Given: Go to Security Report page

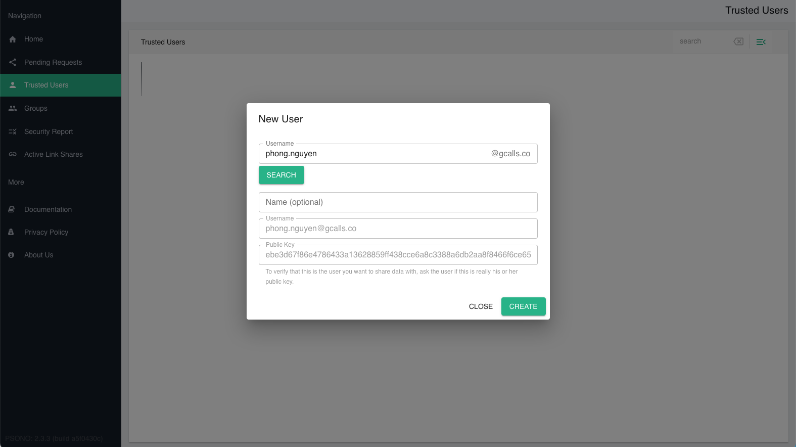Looking at the screenshot, I should [x=49, y=131].
